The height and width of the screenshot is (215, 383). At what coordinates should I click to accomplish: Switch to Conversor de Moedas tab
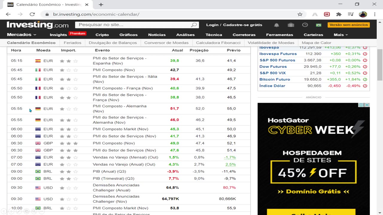[x=166, y=43]
